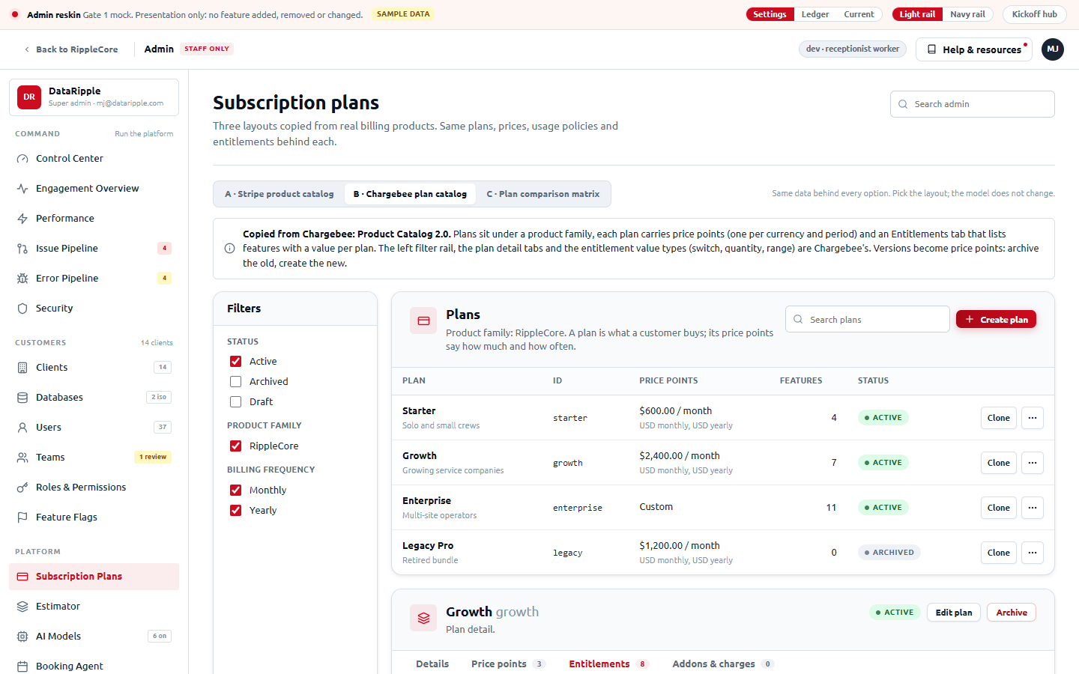Expand the Legacy Pro row actions menu
Viewport: 1079px width, 674px height.
click(1033, 553)
